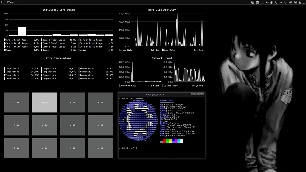Viewport: 306px width, 172px height.
Task: Open the XTerm application menu
Action: click(x=10, y=2)
